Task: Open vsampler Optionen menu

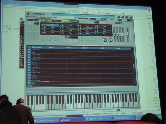Action: [x=43, y=17]
